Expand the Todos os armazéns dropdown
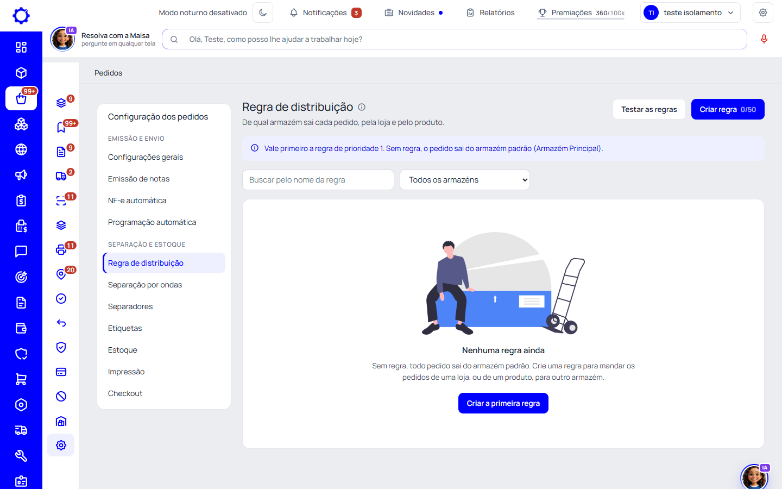 (x=465, y=180)
